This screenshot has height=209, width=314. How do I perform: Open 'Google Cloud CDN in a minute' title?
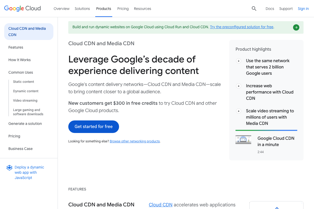[x=276, y=141]
